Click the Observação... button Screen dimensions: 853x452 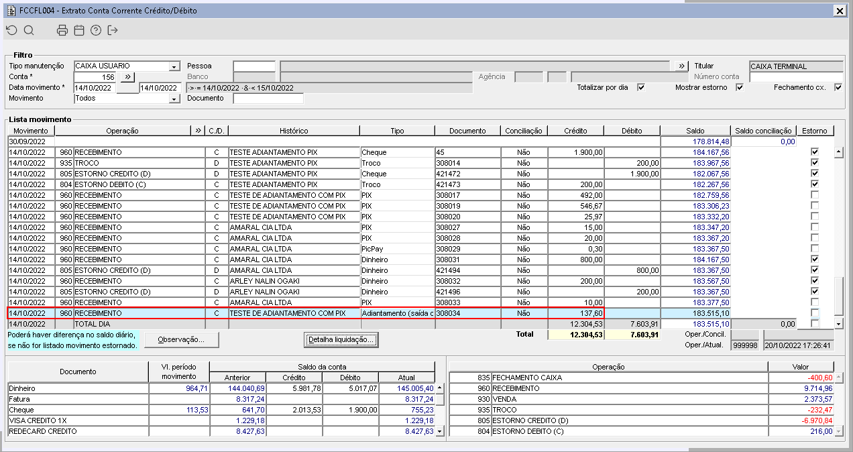(x=181, y=340)
